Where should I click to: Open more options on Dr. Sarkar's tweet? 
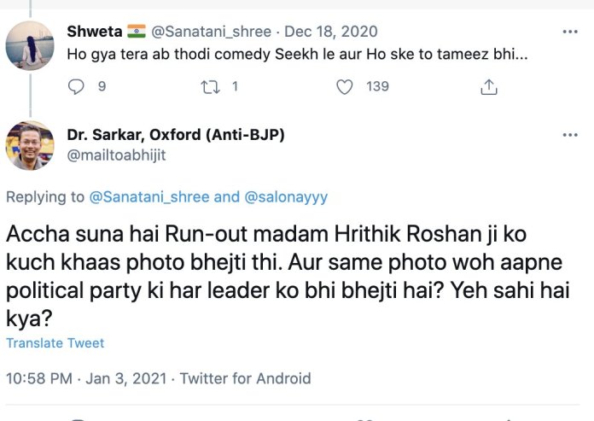pyautogui.click(x=570, y=135)
